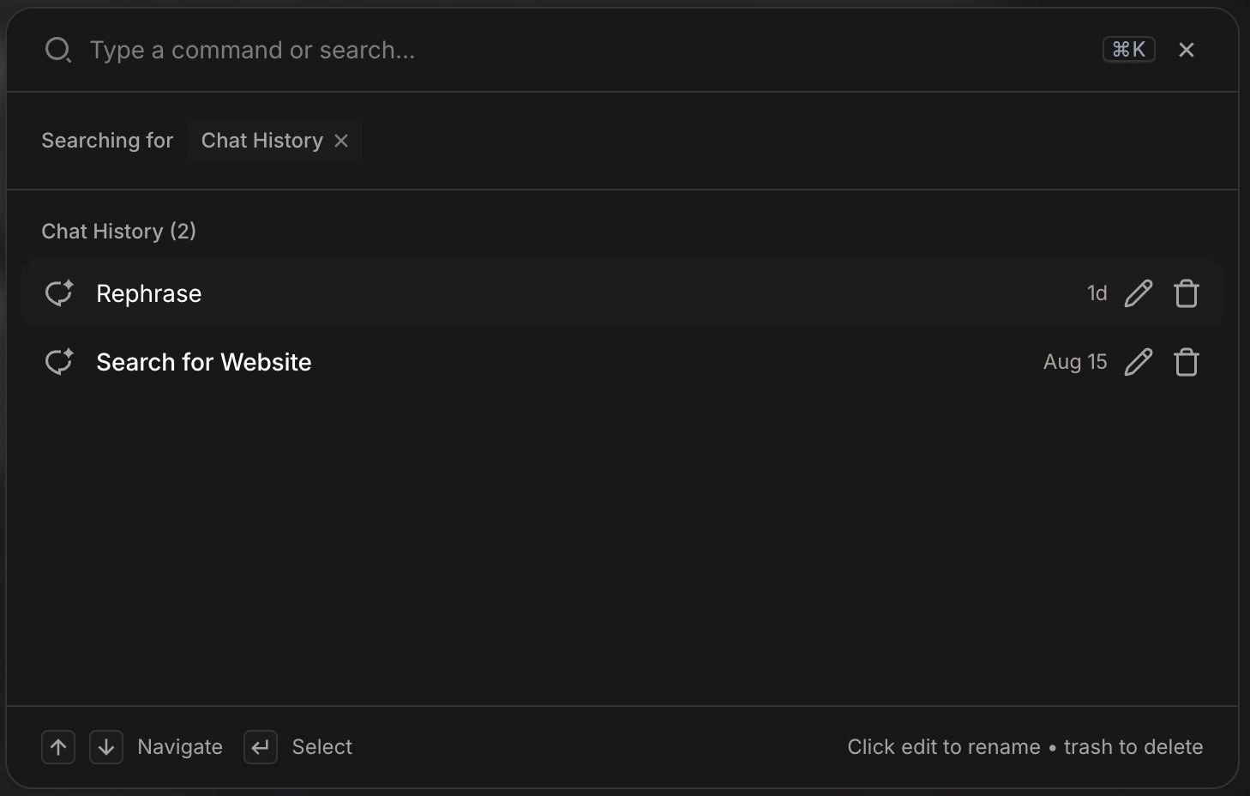Remove the Chat History filter tag
The width and height of the screenshot is (1250, 796).
pyautogui.click(x=341, y=141)
